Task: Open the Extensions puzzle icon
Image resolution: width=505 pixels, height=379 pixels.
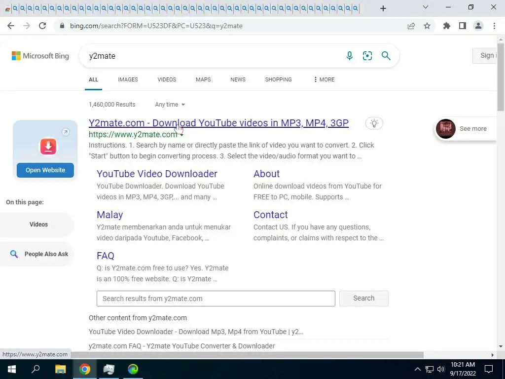Action: (x=447, y=26)
